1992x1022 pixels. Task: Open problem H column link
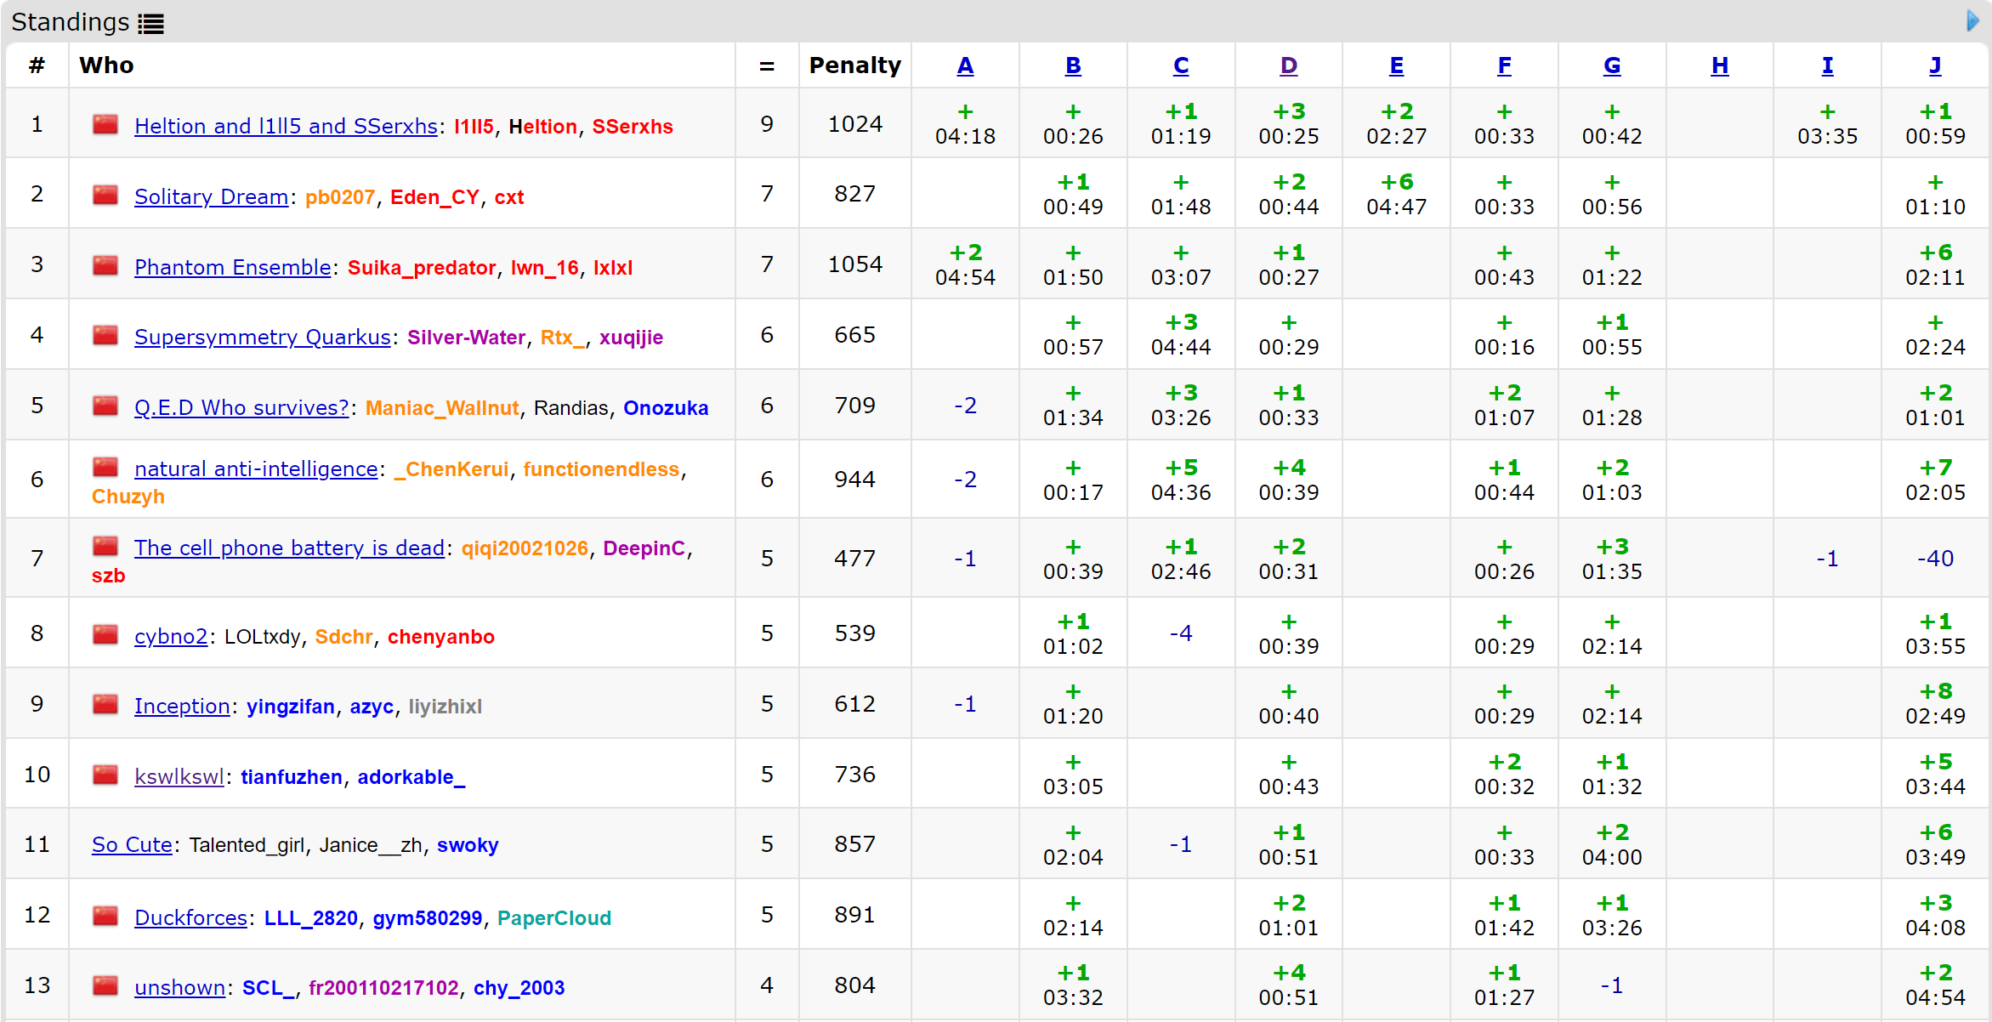tap(1719, 65)
